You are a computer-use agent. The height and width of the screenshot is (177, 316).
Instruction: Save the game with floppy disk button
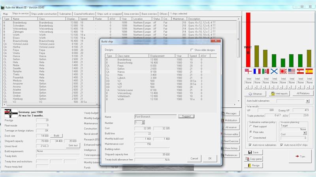click(x=254, y=152)
